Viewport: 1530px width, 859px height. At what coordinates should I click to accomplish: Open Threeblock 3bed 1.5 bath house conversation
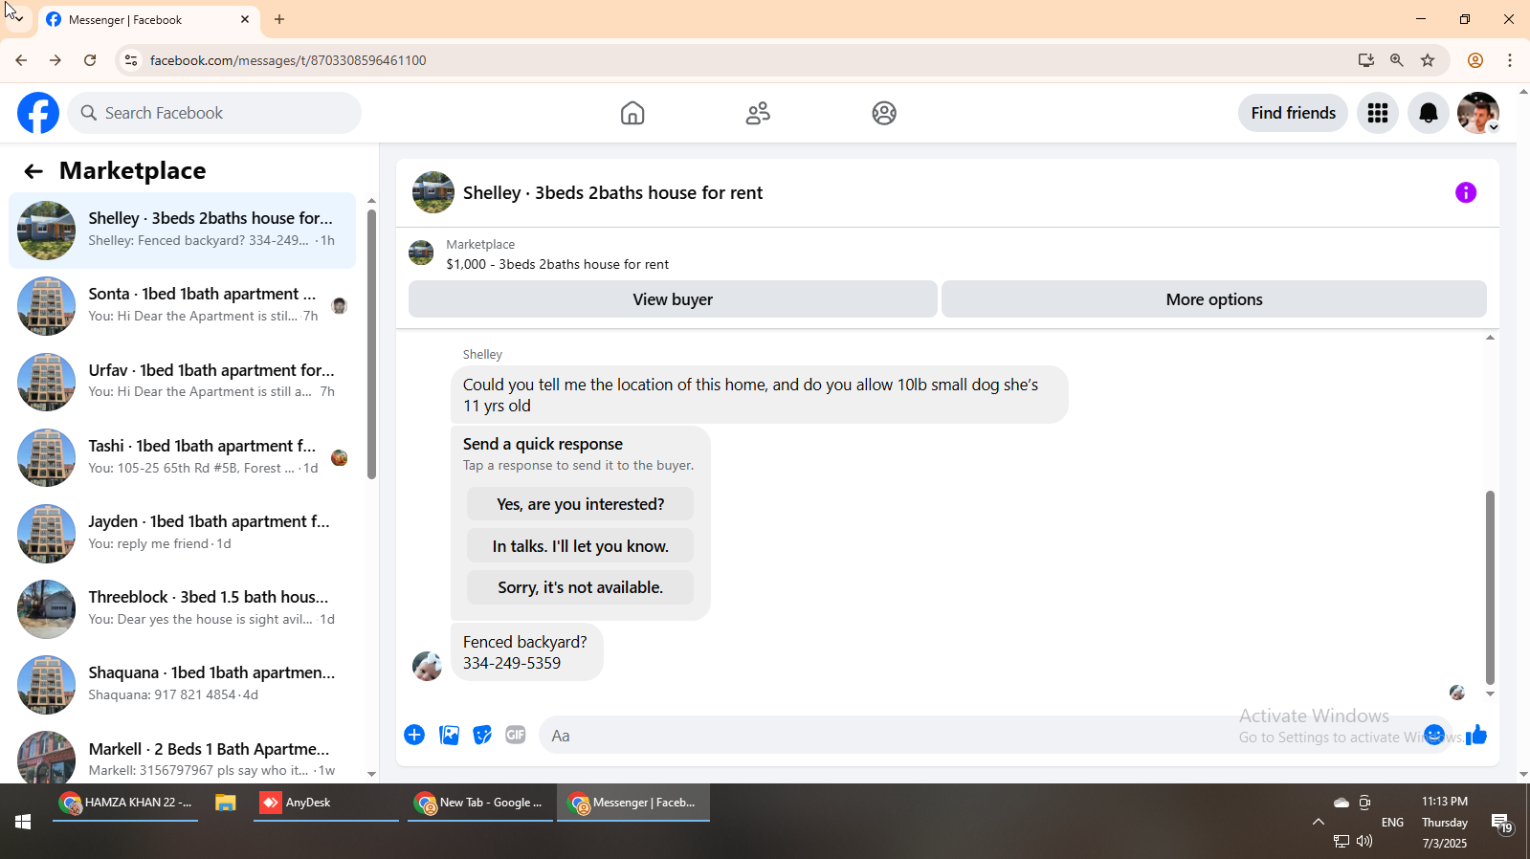coord(182,608)
